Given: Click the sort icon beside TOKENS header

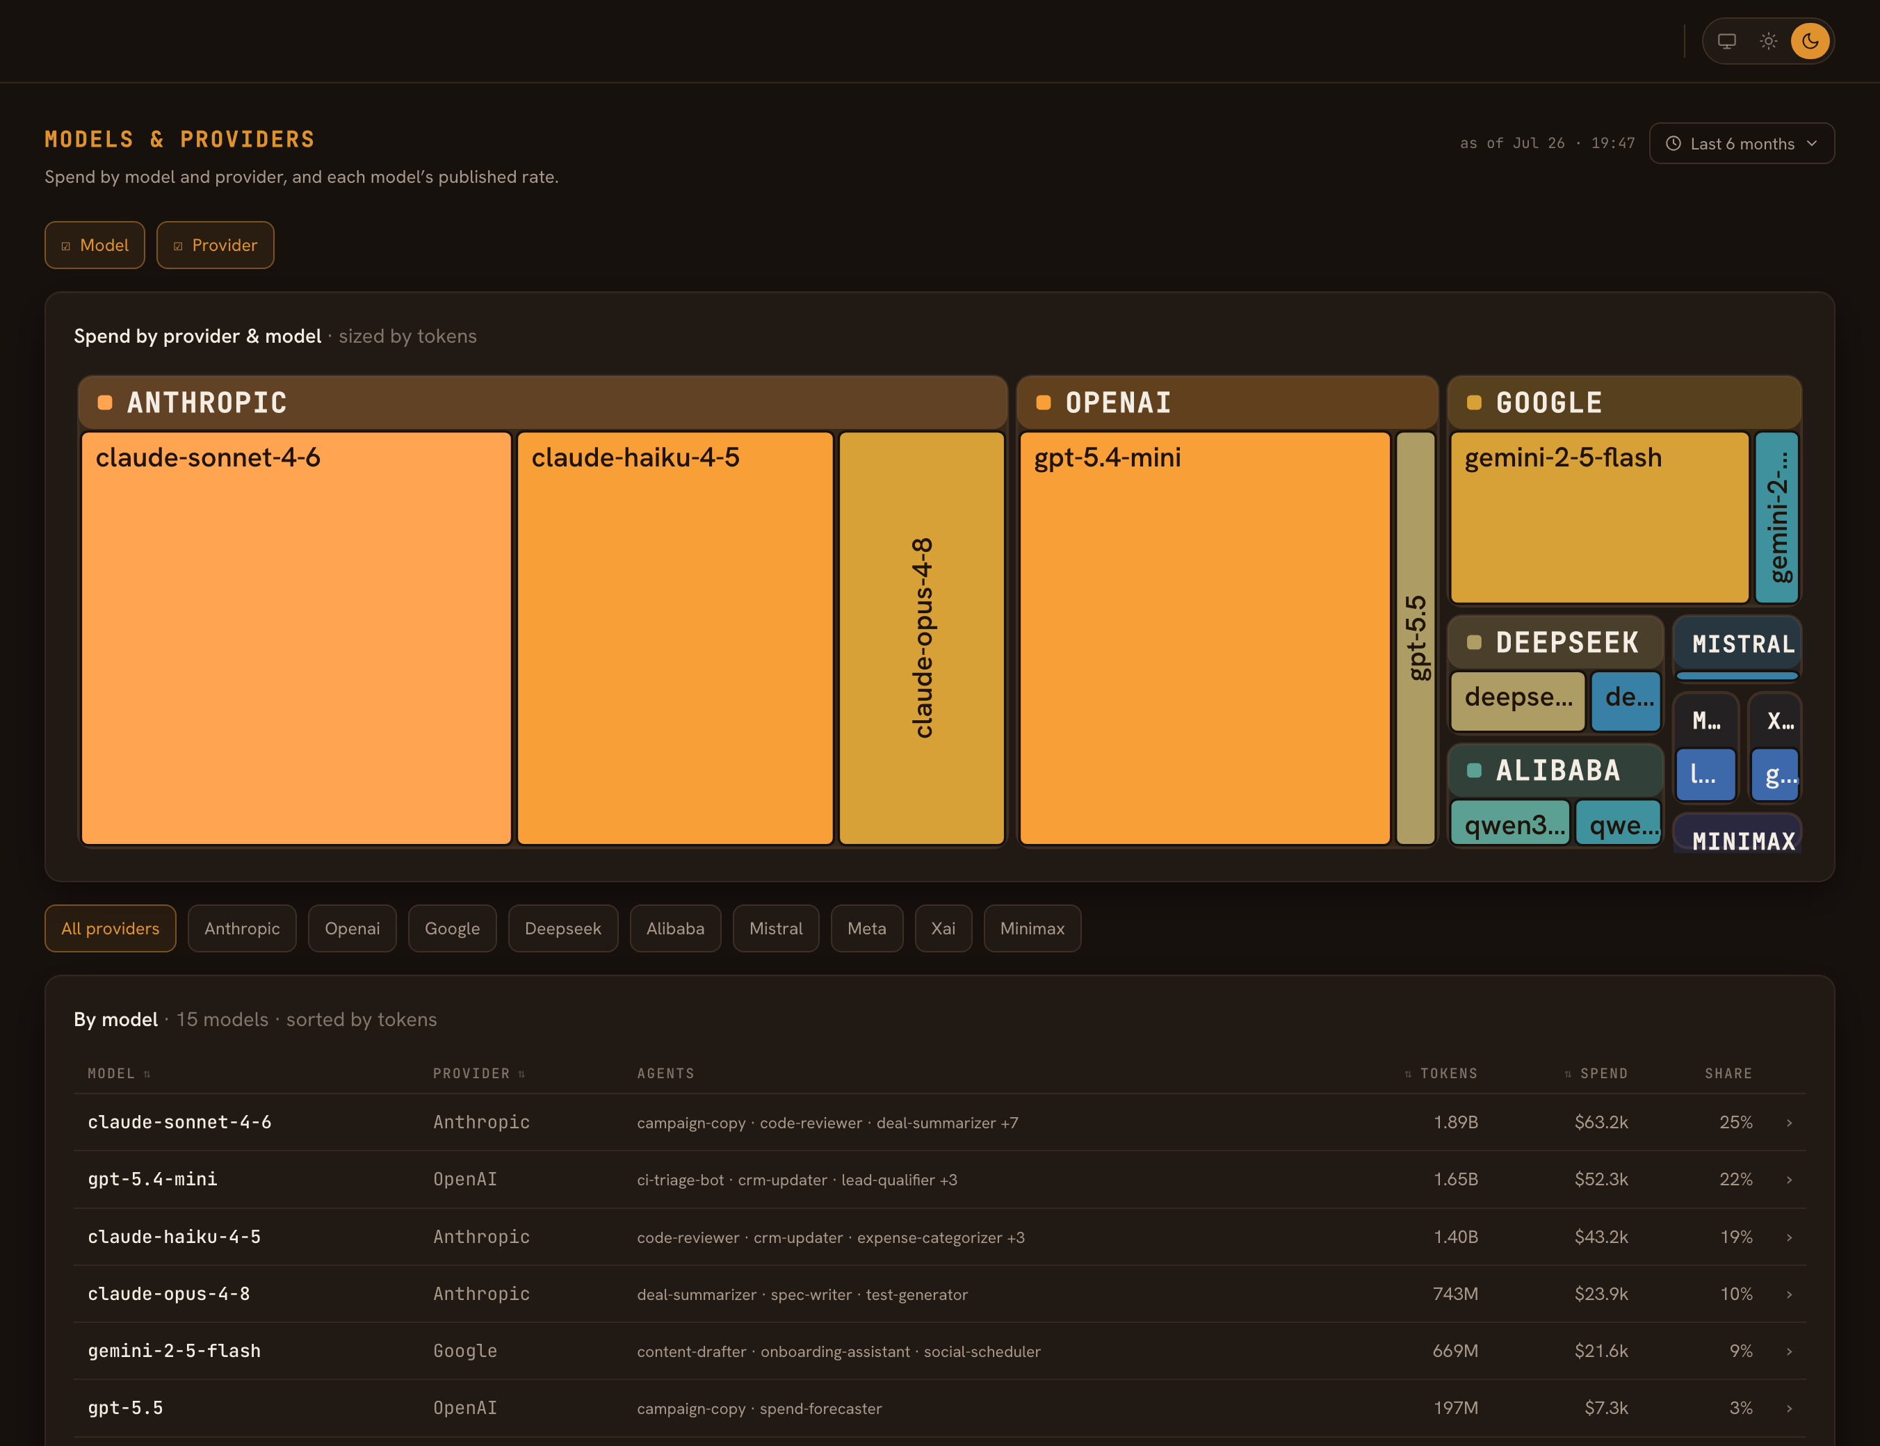Looking at the screenshot, I should pos(1409,1073).
